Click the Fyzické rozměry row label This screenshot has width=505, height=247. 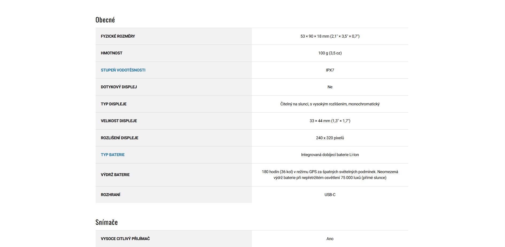tap(118, 36)
